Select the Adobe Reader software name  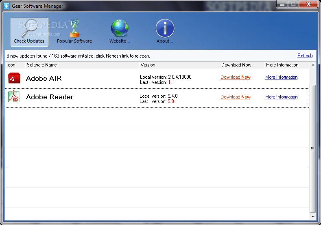(49, 97)
